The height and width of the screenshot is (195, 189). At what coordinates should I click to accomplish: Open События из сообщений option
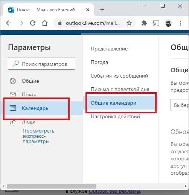[119, 76]
